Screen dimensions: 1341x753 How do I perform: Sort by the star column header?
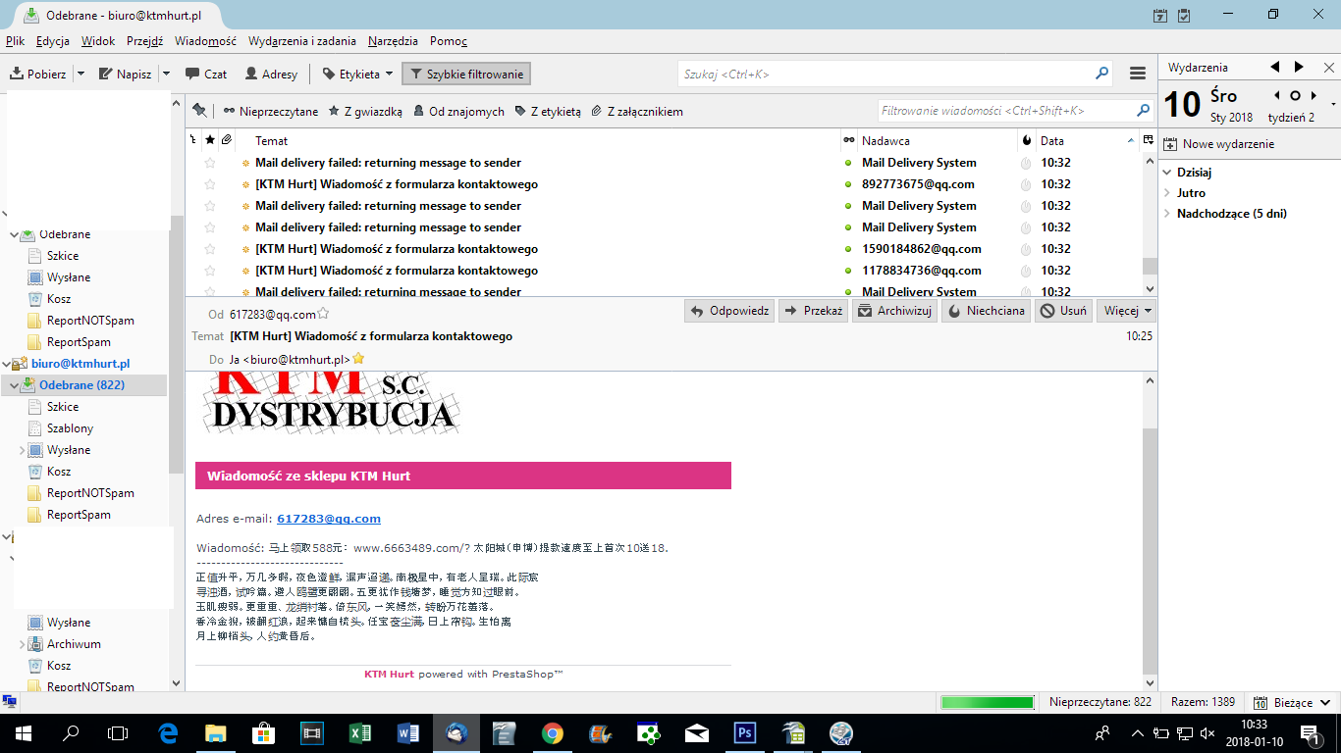point(209,140)
